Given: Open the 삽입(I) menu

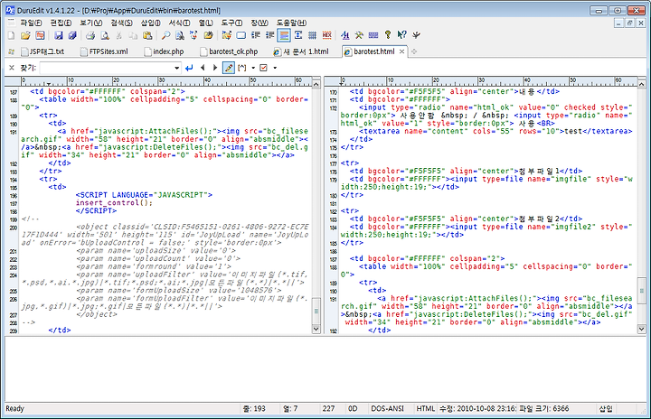Looking at the screenshot, I should point(150,23).
